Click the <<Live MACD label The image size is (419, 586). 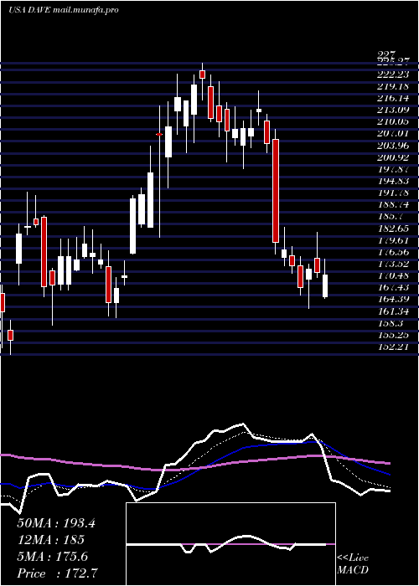click(x=353, y=564)
